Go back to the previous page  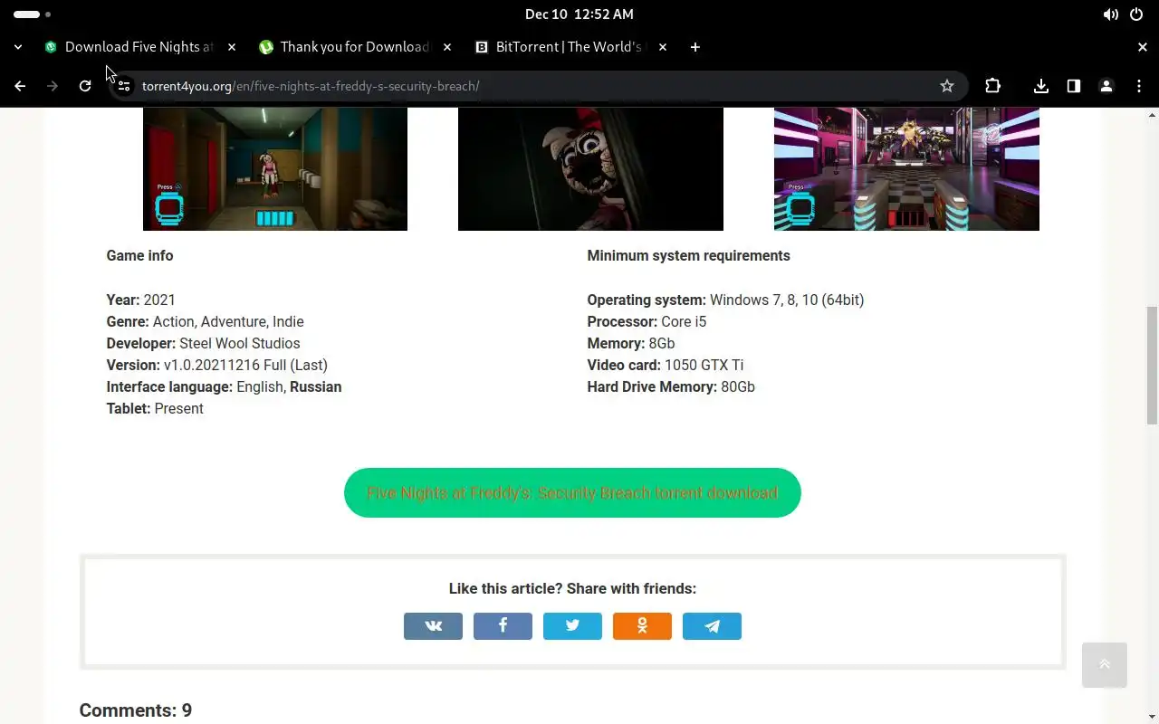(x=20, y=86)
